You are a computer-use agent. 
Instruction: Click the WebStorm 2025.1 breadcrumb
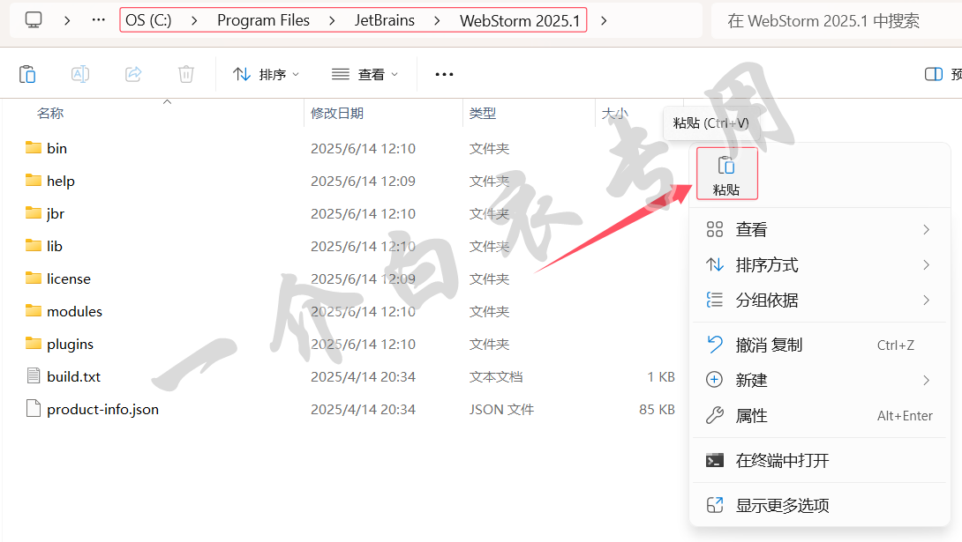point(520,20)
